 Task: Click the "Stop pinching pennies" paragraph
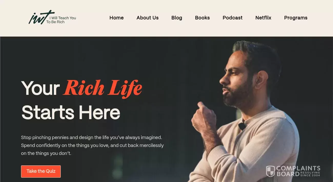(x=92, y=145)
